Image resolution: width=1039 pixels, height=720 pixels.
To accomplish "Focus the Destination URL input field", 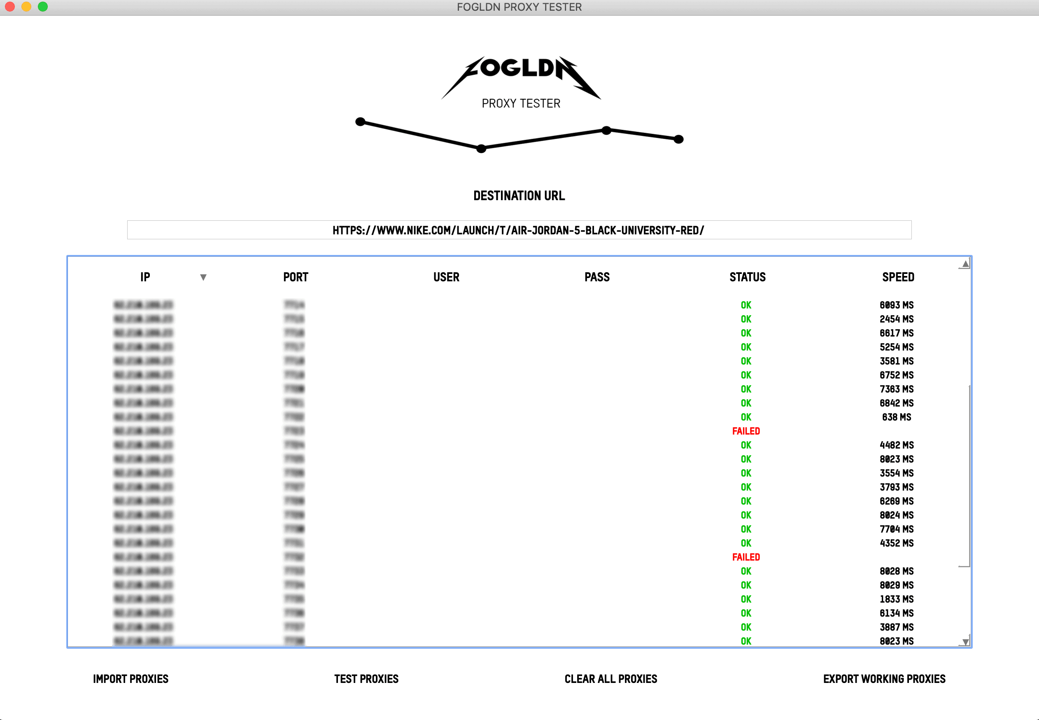I will [x=519, y=230].
